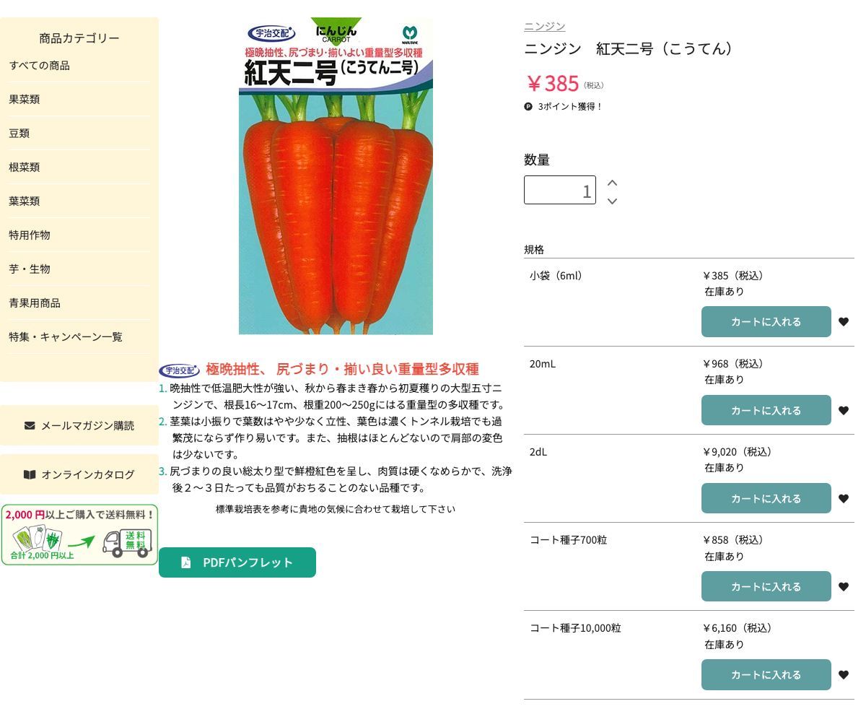Open the PDFパンフレット download button

pos(237,562)
